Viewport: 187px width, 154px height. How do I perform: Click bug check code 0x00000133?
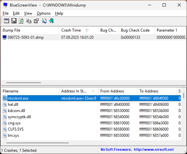point(130,37)
